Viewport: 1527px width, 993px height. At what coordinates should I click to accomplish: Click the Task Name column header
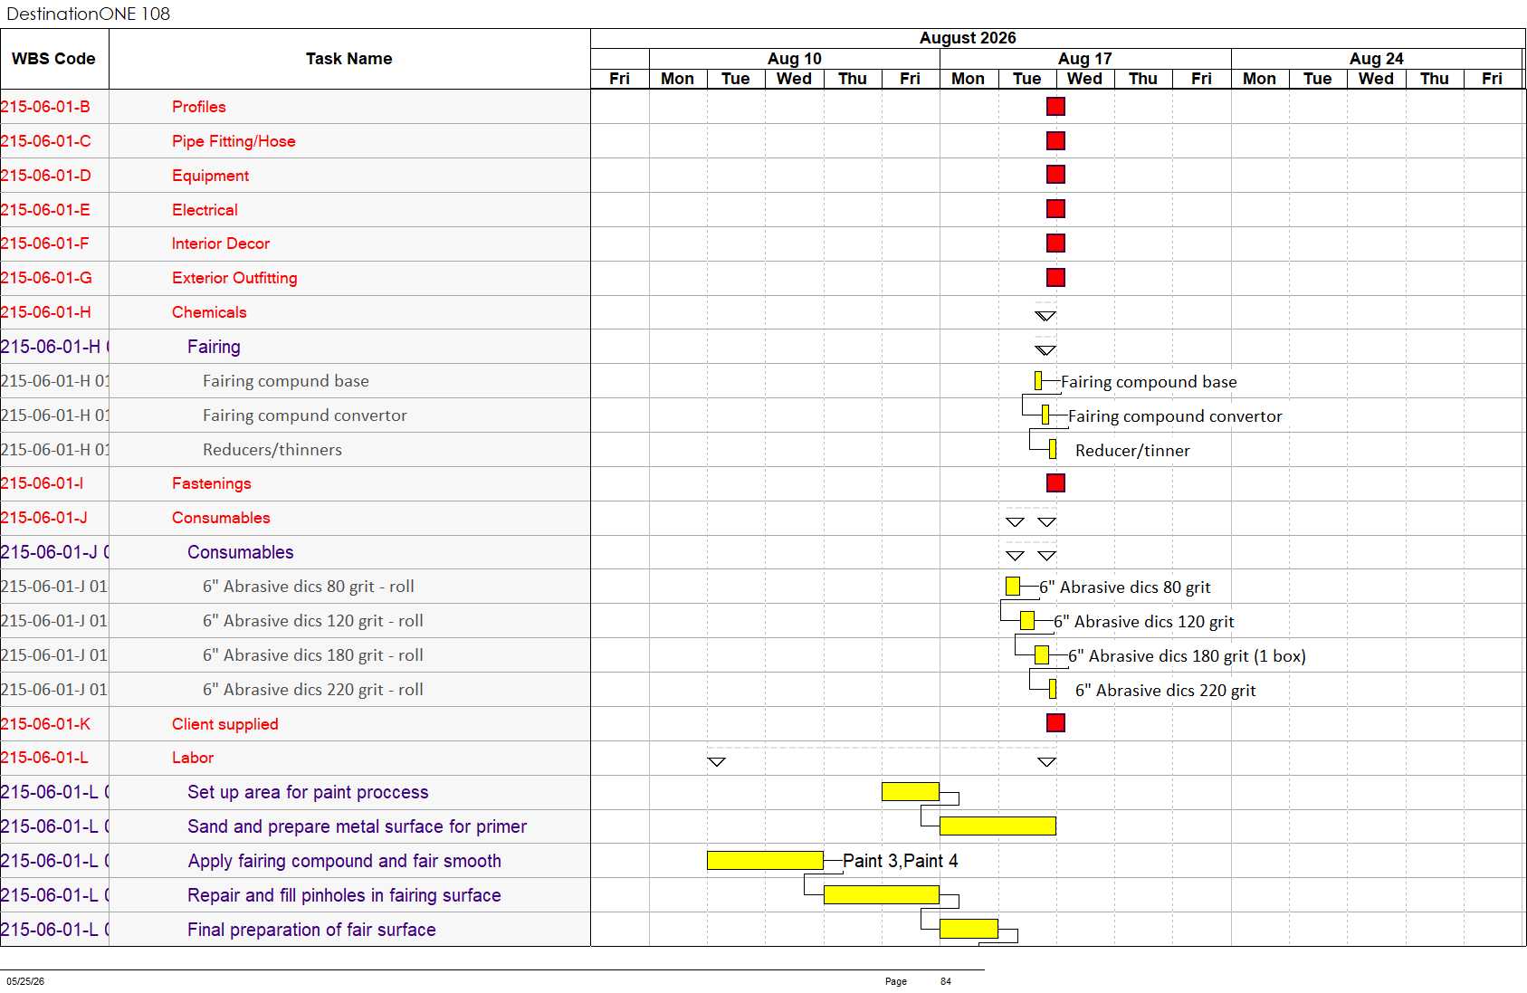click(x=349, y=59)
